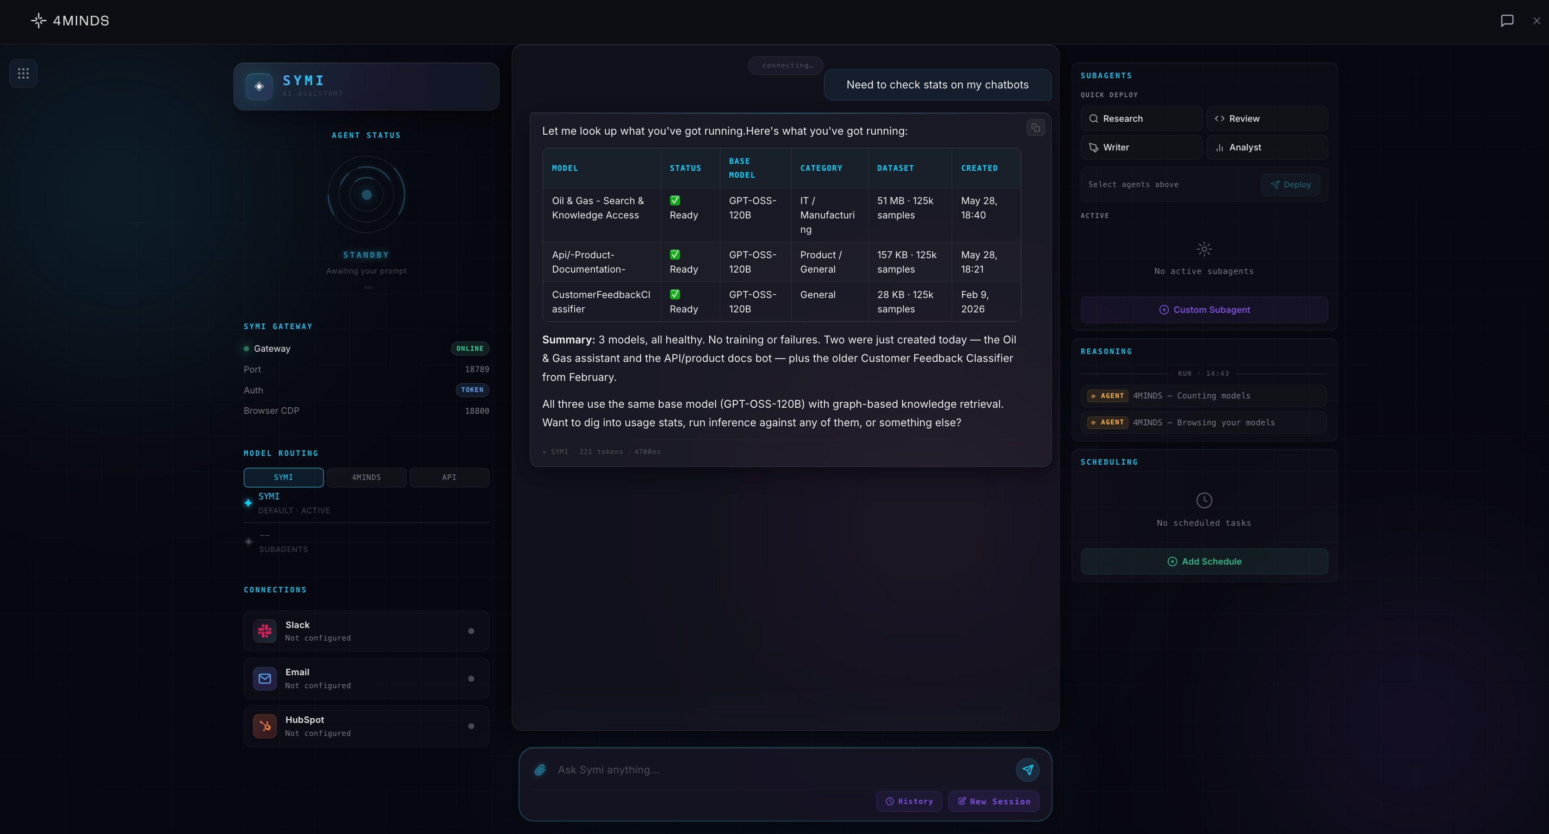
Task: Open the Slack connection card
Action: click(366, 631)
